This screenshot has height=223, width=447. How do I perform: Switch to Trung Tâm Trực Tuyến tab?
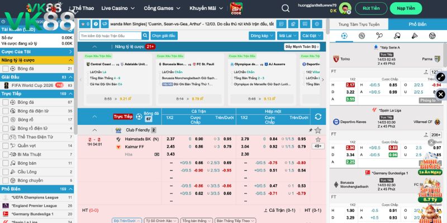(x=359, y=25)
